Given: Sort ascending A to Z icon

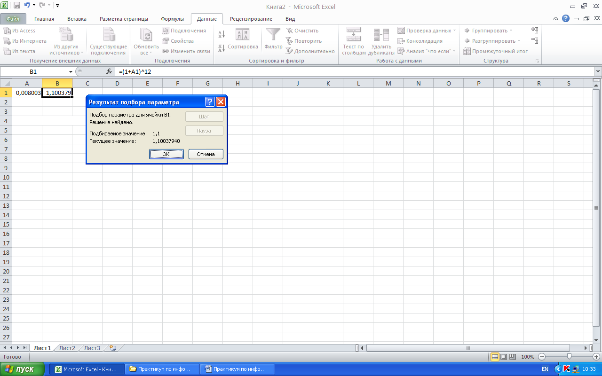Looking at the screenshot, I should pyautogui.click(x=222, y=34).
